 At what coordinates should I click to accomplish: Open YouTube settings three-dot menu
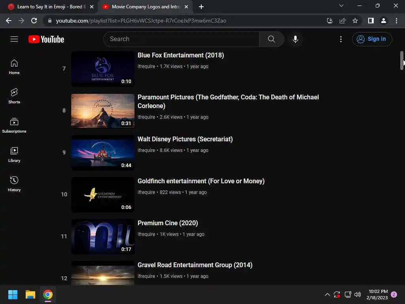tap(341, 39)
